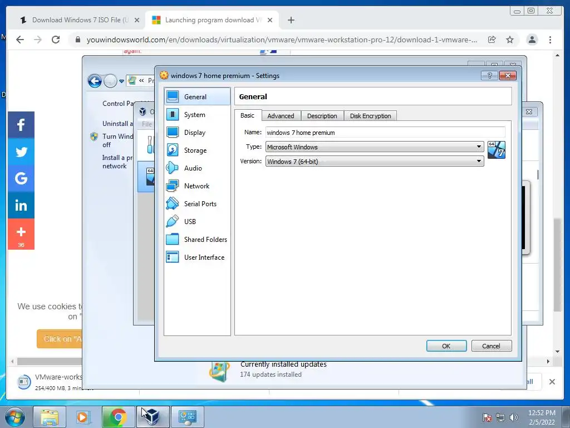This screenshot has width=570, height=428.
Task: Click the help question mark button in Settings
Action: click(x=489, y=75)
